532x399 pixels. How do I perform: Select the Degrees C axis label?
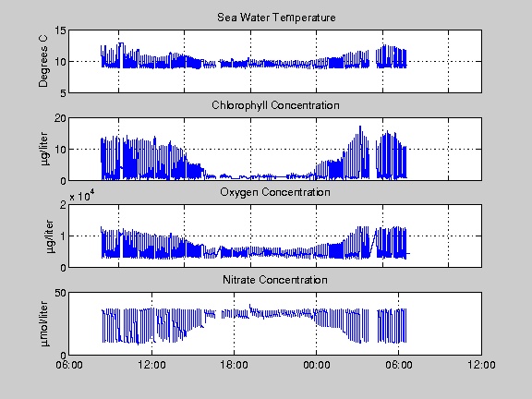click(x=43, y=61)
